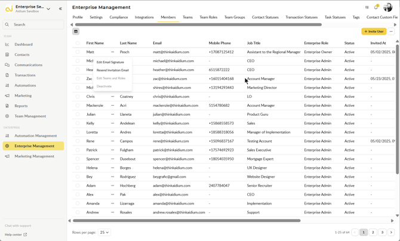The image size is (400, 241).
Task: Click the Contacts sidebar icon
Action: 7,54
